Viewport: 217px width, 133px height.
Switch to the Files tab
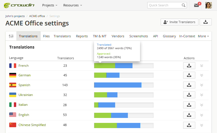pyautogui.click(x=46, y=36)
